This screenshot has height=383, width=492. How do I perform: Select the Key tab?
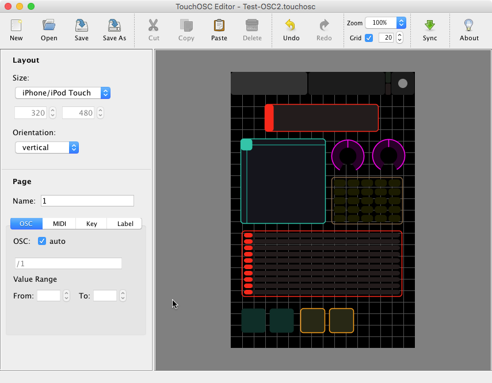(x=91, y=224)
